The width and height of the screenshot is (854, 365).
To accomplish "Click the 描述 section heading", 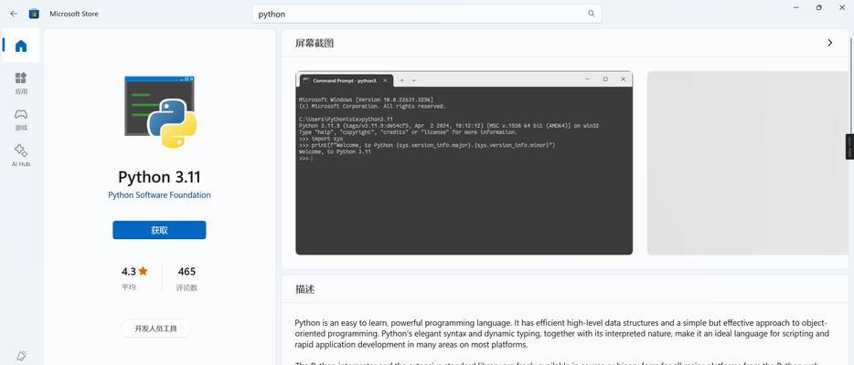I will click(x=305, y=289).
